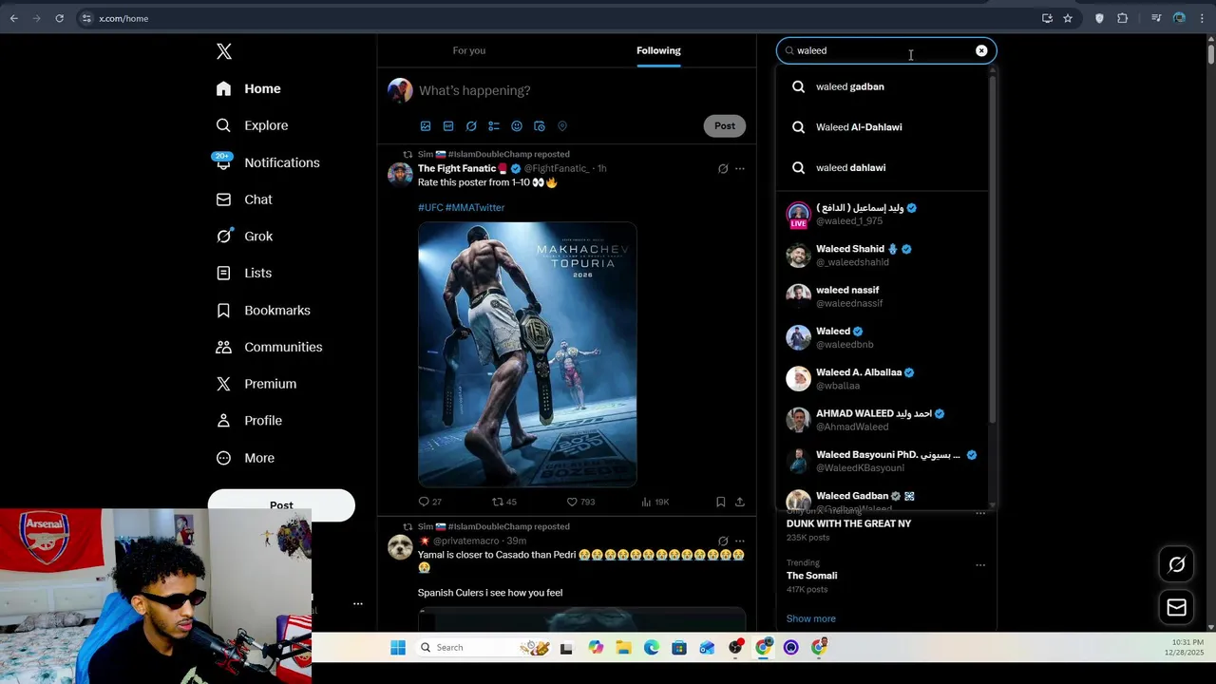Open Waleed Basyouni PhD. profile result
Viewport: 1216px width, 684px height.
point(882,461)
